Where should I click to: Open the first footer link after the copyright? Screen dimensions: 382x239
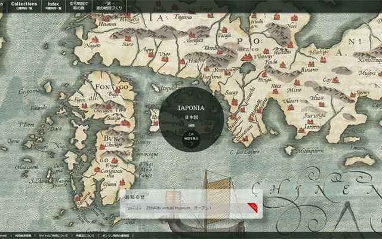coord(23,236)
